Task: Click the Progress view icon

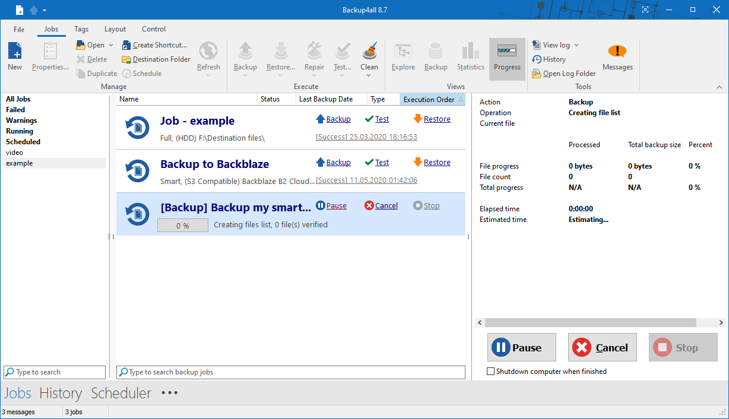Action: [x=507, y=52]
